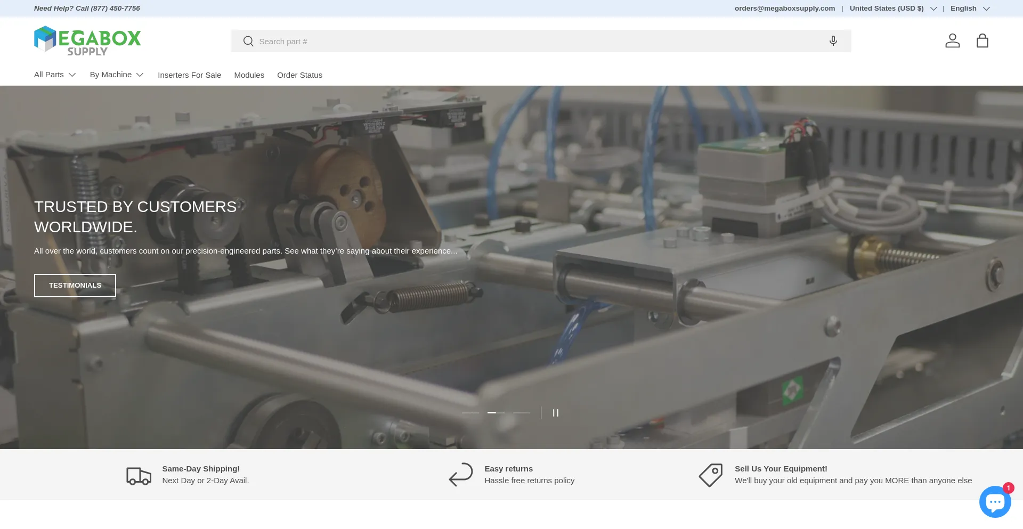Expand the By Machine dropdown
1023x529 pixels.
point(117,75)
